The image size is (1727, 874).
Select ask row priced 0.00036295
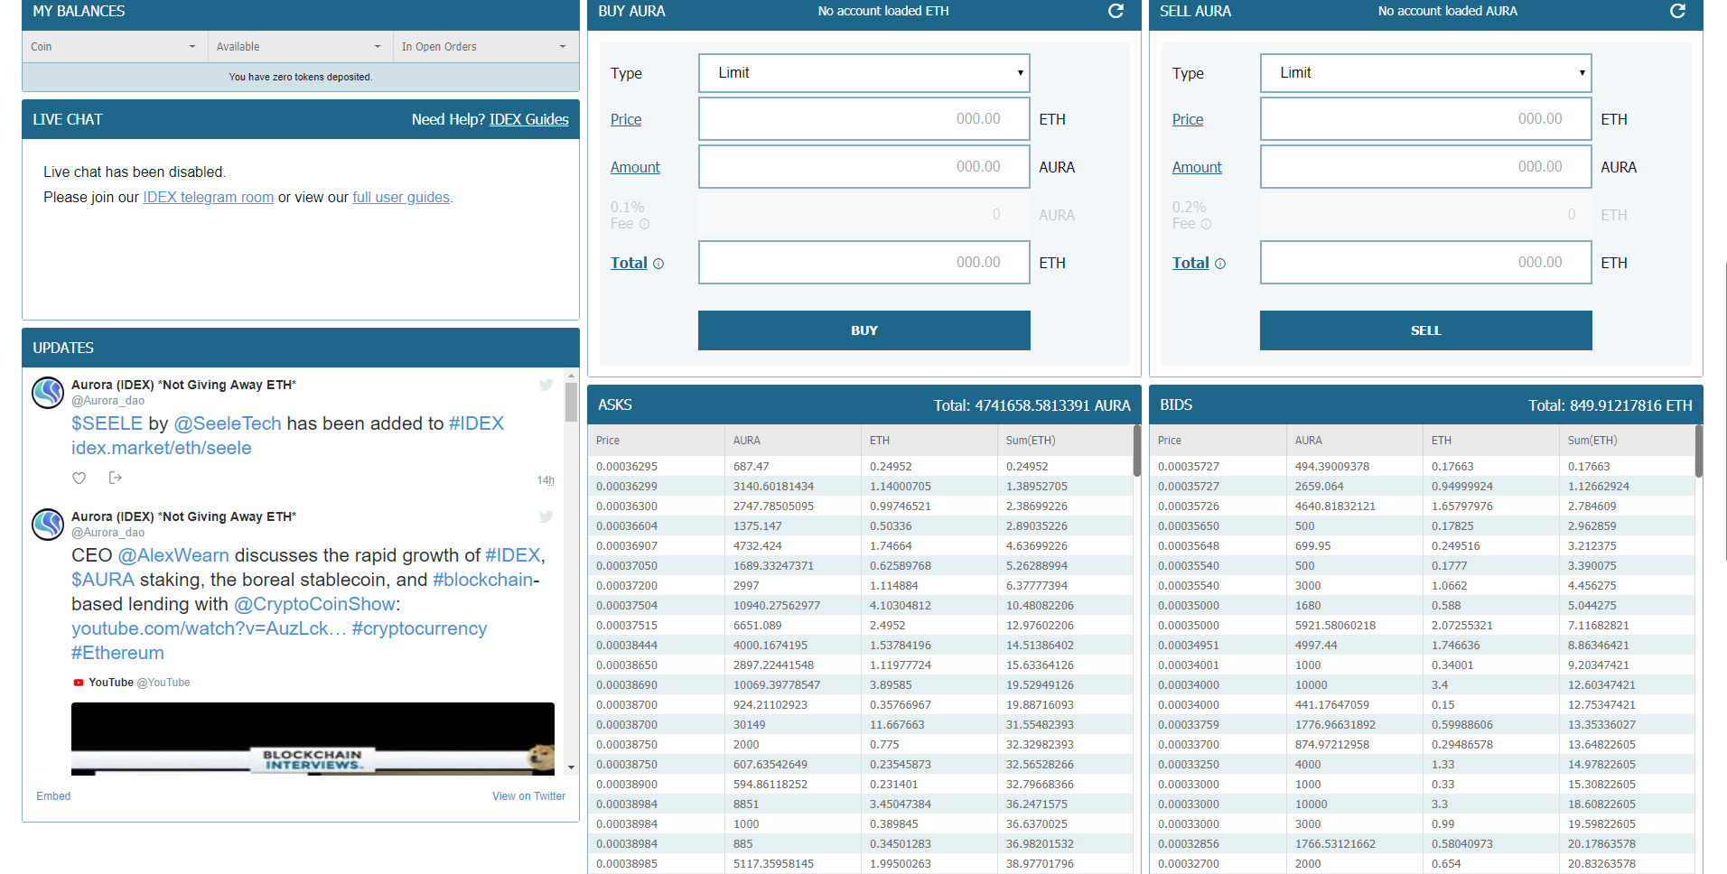click(860, 467)
